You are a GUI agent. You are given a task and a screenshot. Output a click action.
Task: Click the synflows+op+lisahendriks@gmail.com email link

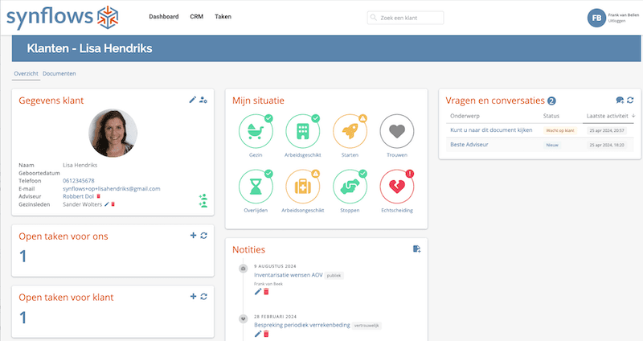112,189
